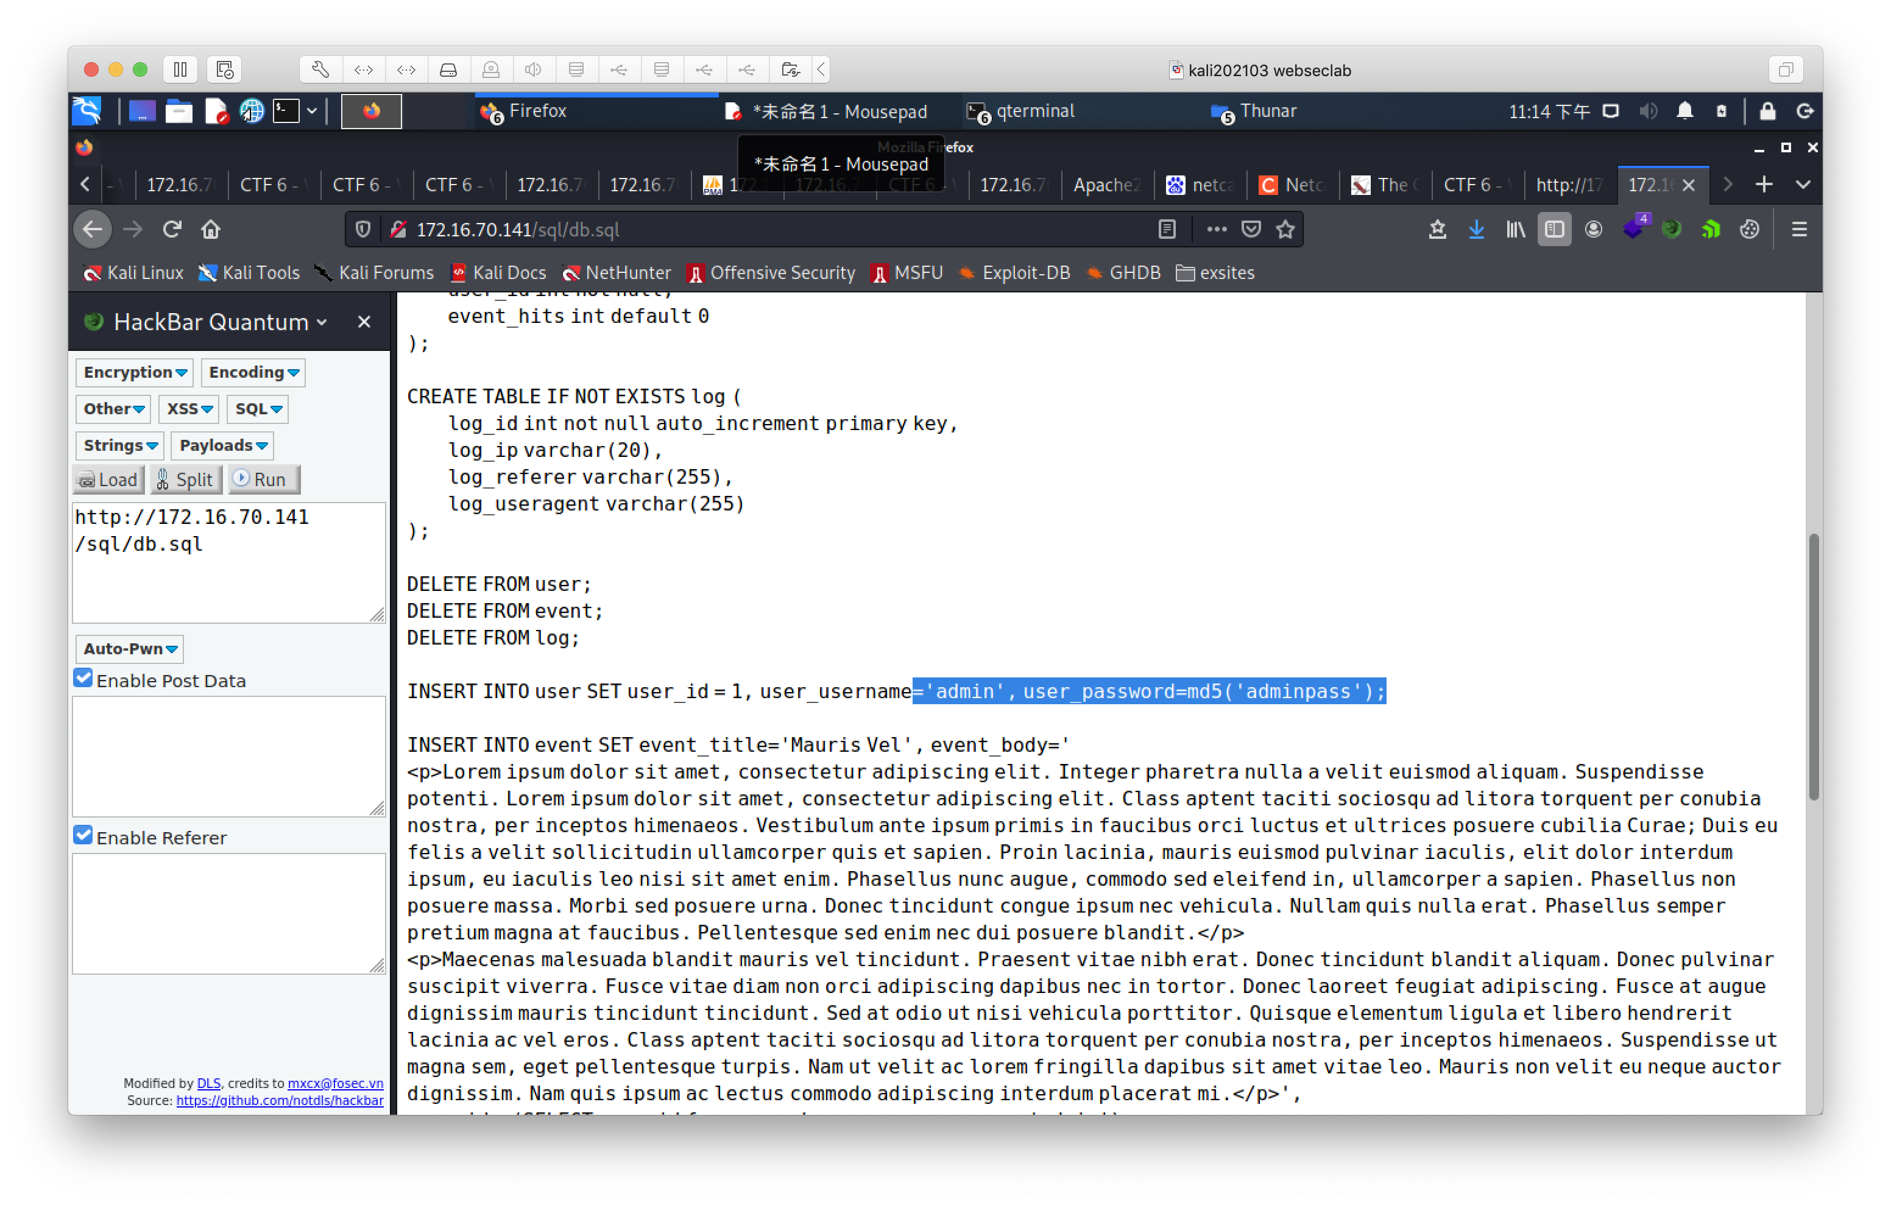Viewport: 1891px width, 1205px height.
Task: Click the Run button in HackBar
Action: [x=263, y=479]
